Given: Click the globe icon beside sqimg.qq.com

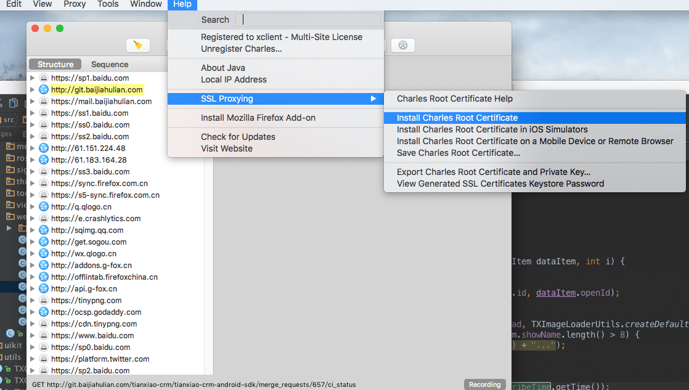Looking at the screenshot, I should 44,230.
